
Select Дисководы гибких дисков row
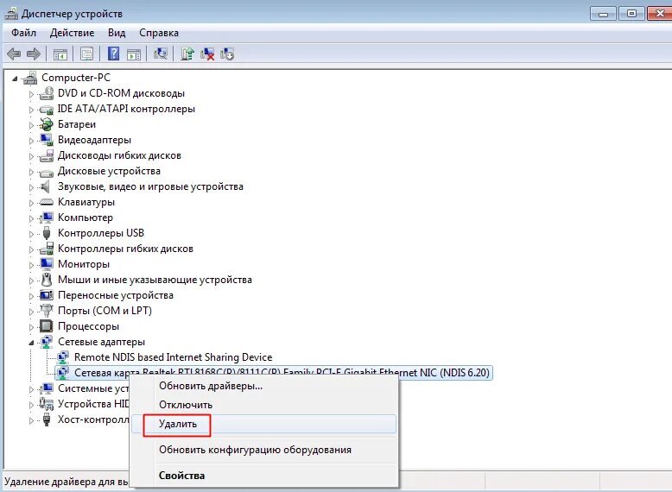tap(119, 155)
